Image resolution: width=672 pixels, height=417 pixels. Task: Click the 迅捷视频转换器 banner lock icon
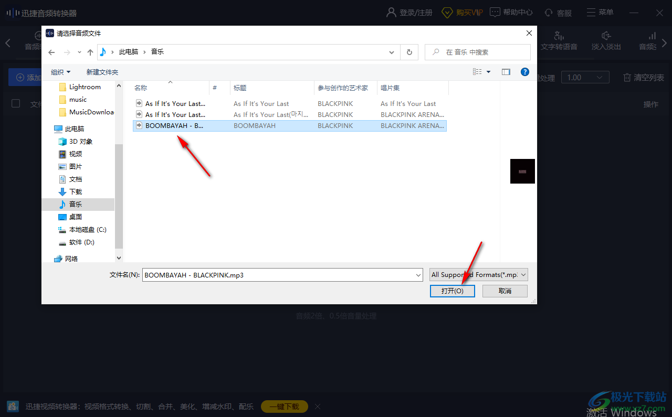click(x=13, y=406)
